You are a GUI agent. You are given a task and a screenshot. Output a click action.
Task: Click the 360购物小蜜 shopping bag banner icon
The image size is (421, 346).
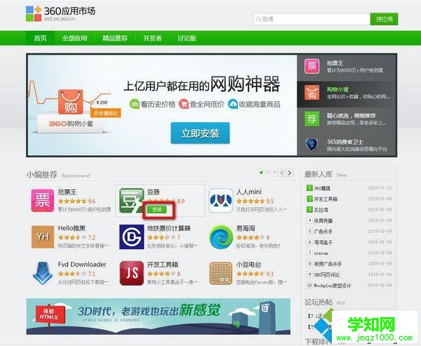71,102
